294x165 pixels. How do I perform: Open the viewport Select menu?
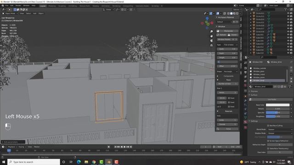point(28,13)
